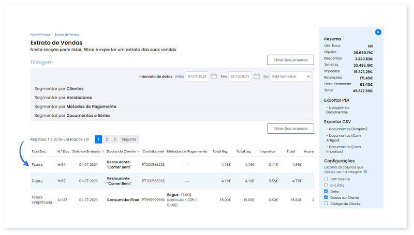Enable the Enc./Orç. column checkbox
Screen dimensions: 414x235
pyautogui.click(x=326, y=185)
